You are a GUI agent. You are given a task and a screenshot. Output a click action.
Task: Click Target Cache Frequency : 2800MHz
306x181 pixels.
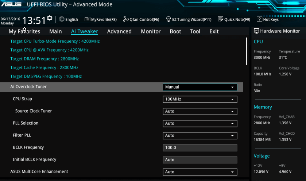point(44,68)
